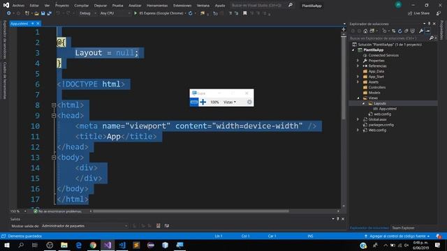Screen dimensions: 447x251
Task: Click the zoom out minus button in Lupa
Action: 194,102
